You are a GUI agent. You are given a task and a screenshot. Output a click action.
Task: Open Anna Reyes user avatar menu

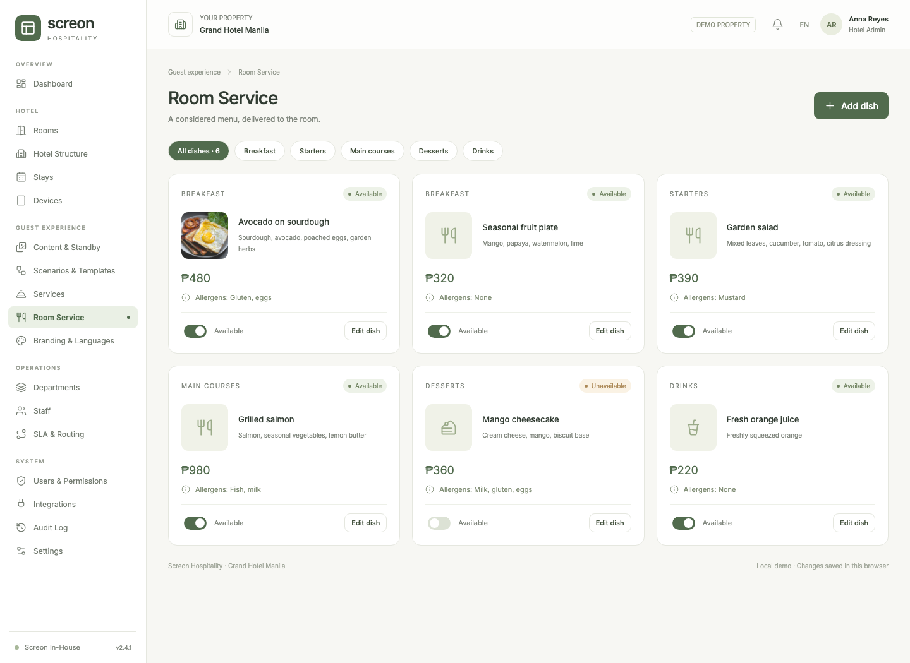point(832,25)
